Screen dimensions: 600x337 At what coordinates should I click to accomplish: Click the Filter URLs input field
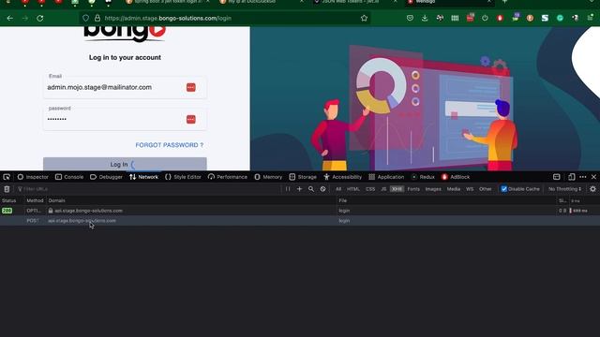[x=149, y=189]
